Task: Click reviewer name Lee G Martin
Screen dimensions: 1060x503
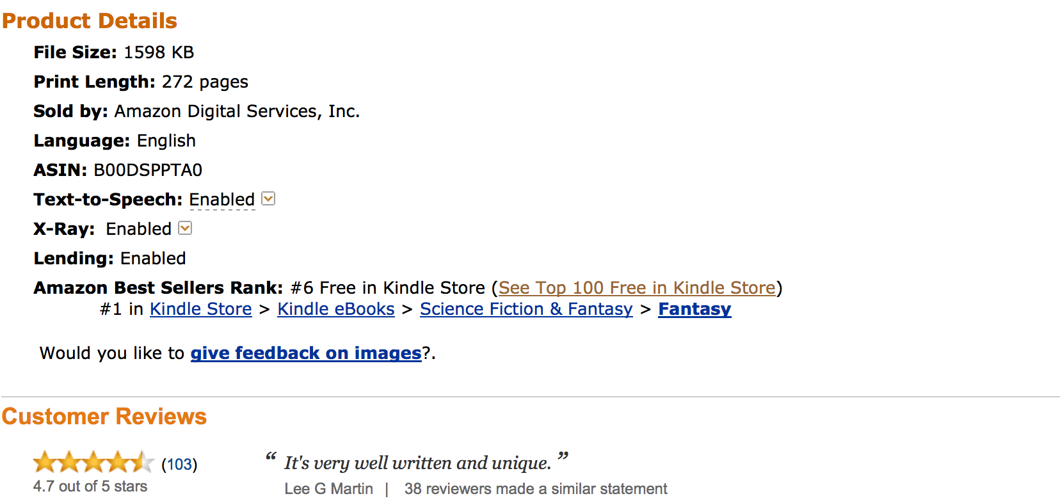Action: coord(328,489)
